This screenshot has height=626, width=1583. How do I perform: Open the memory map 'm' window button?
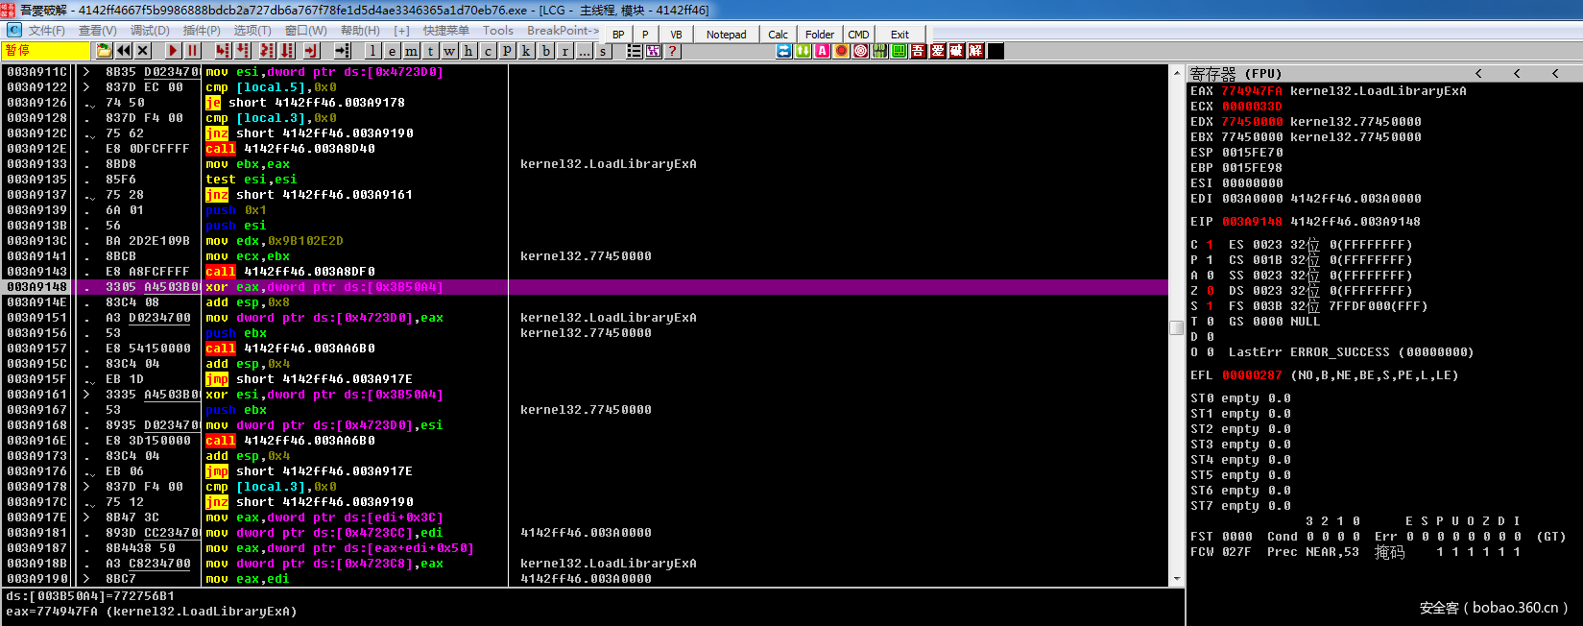[x=411, y=51]
